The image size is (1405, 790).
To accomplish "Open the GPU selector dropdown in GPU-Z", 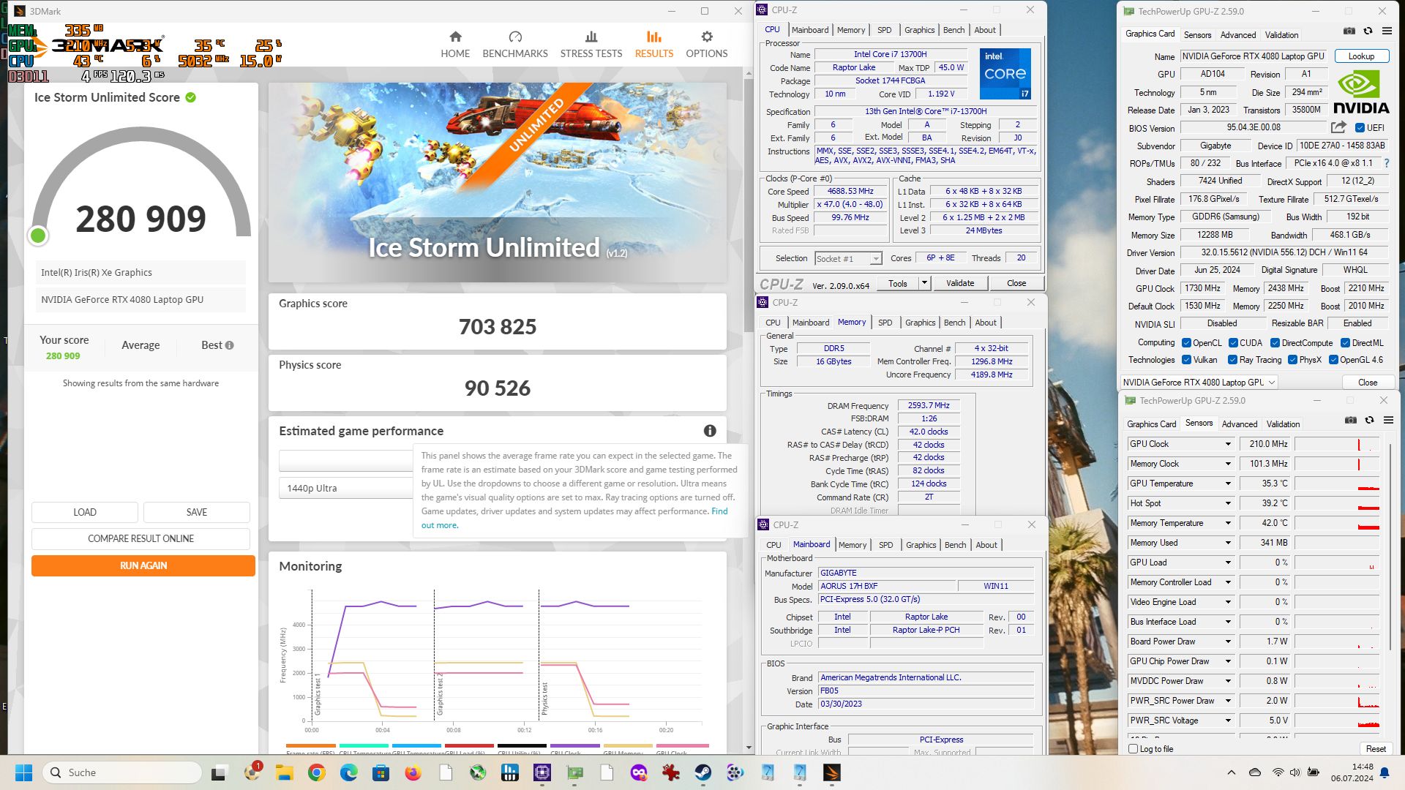I will (x=1198, y=382).
